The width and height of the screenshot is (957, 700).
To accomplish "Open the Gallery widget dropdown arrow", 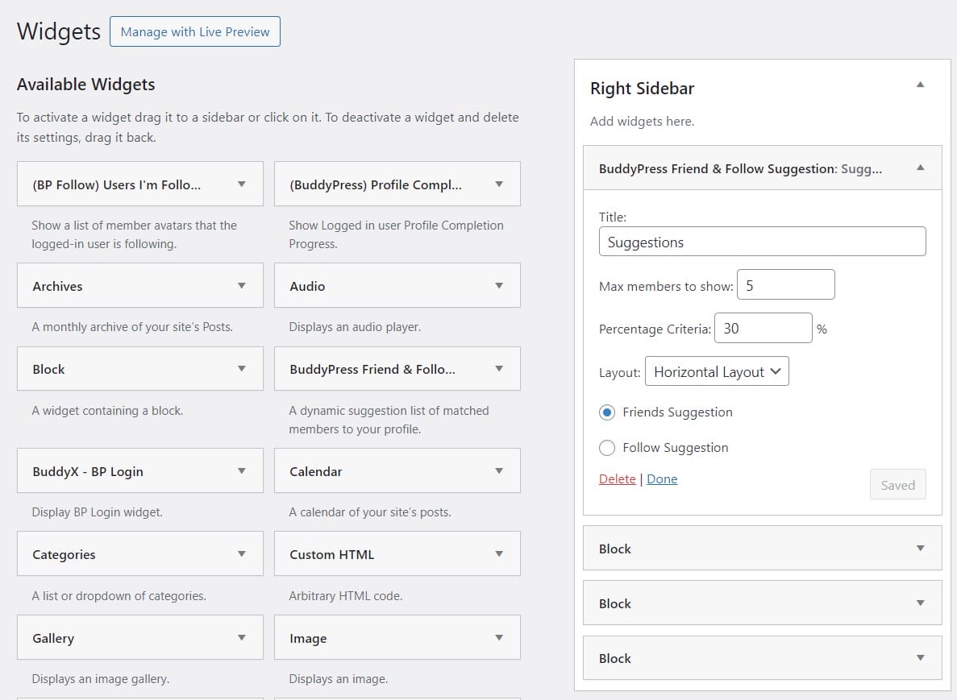I will 241,638.
